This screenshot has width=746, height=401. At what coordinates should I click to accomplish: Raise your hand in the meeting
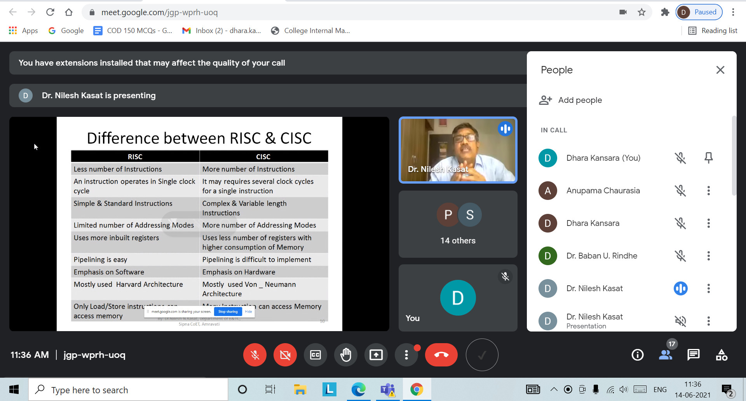tap(345, 355)
